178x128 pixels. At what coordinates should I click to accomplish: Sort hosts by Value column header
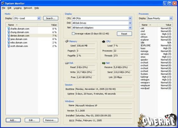click(x=48, y=25)
